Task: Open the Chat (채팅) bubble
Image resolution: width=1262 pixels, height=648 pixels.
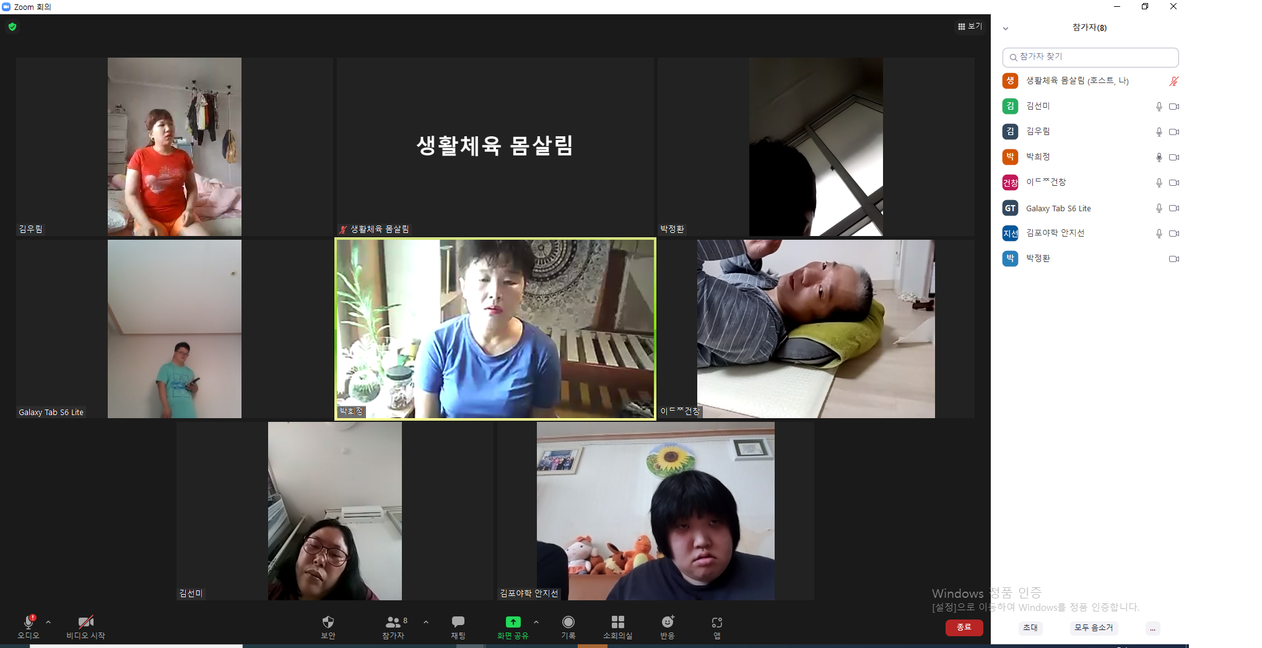Action: click(x=458, y=627)
